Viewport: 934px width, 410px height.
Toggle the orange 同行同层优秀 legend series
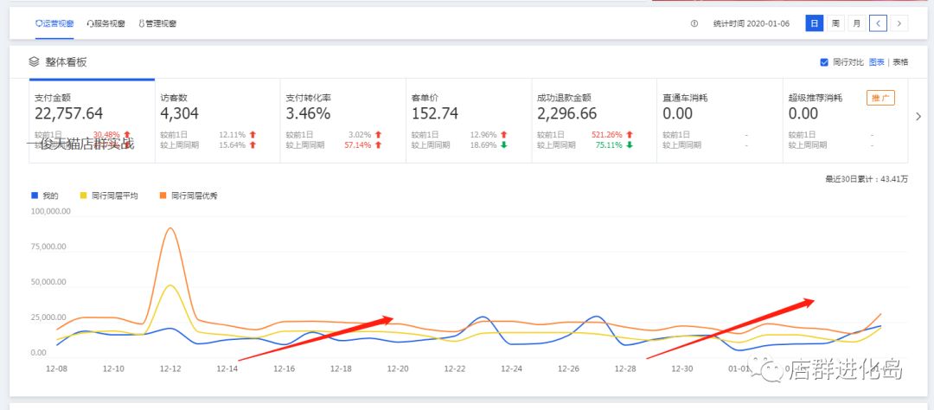(x=188, y=195)
